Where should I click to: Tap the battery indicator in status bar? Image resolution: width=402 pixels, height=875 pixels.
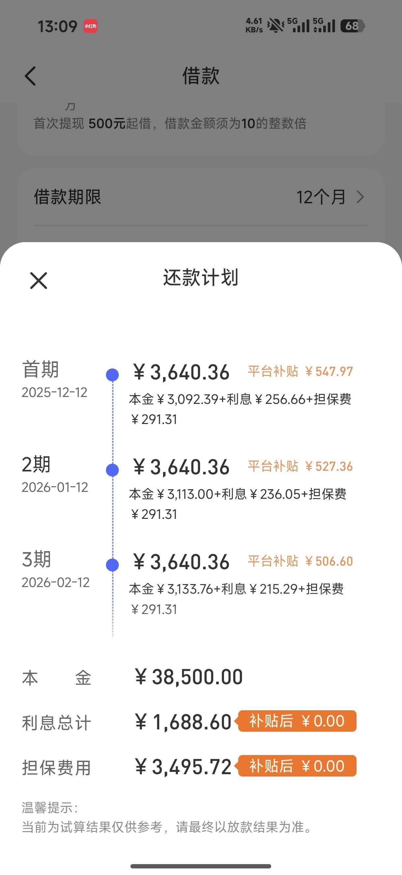click(x=352, y=26)
